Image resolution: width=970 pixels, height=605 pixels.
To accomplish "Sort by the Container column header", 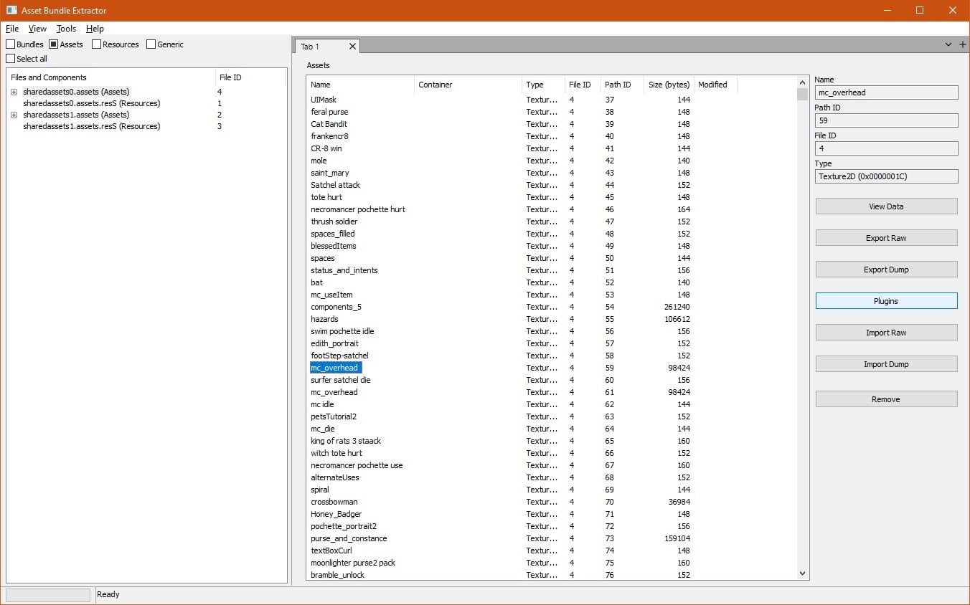I will tap(468, 85).
